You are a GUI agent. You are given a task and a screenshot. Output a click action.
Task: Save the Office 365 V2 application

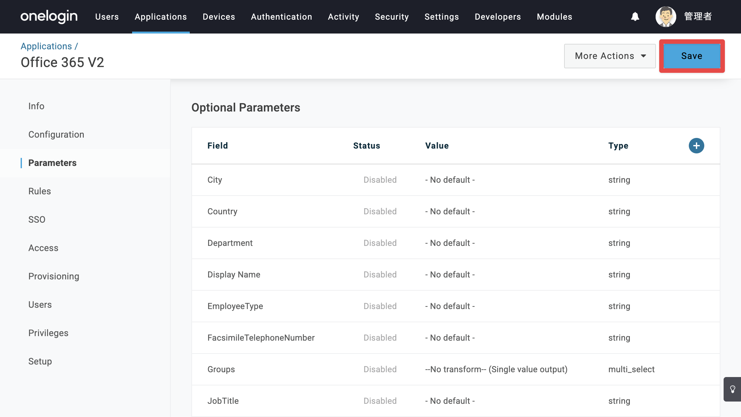click(x=692, y=56)
